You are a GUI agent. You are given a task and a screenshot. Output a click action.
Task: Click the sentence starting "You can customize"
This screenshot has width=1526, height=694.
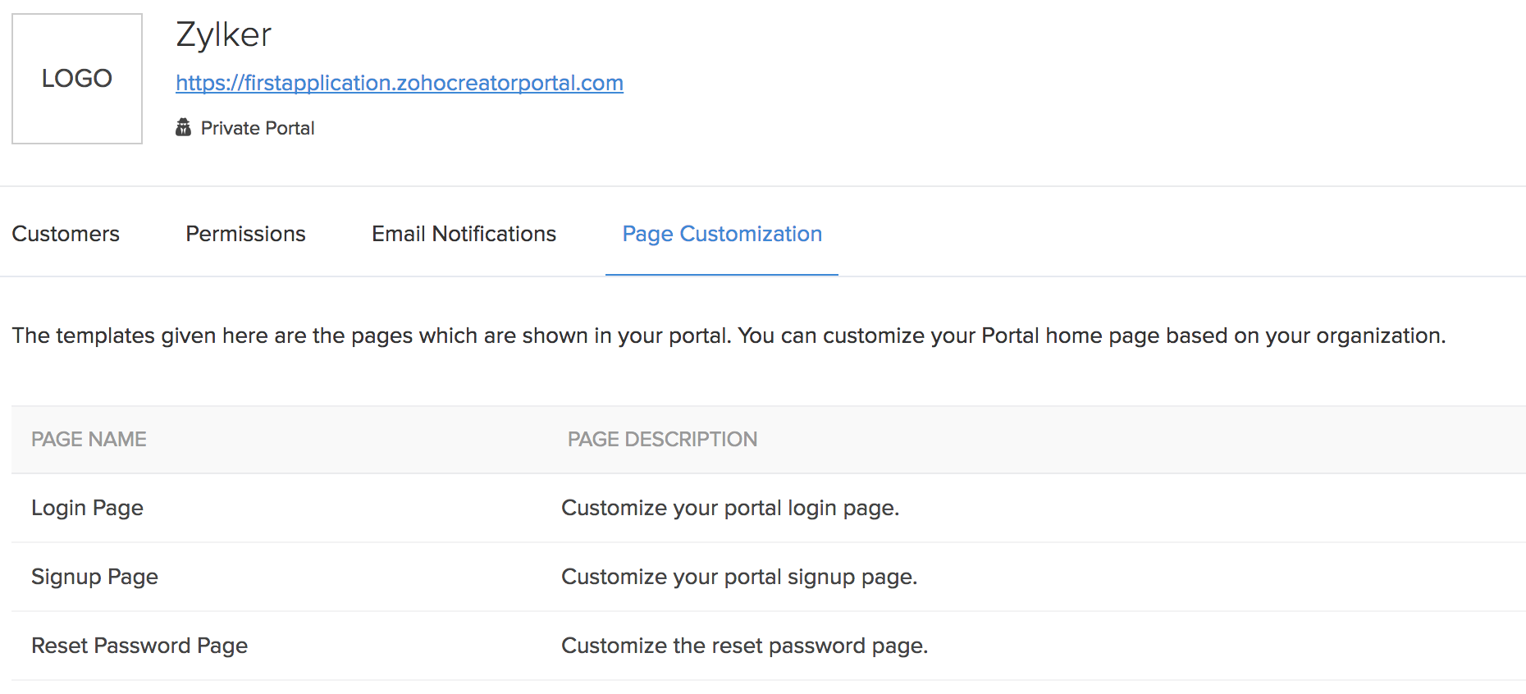pos(1091,336)
